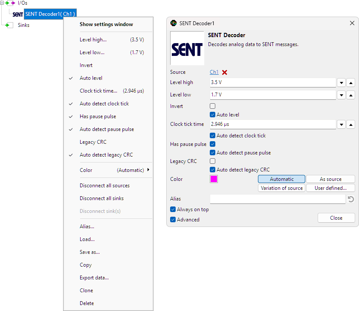
Task: Select Clone in context menu
Action: pos(108,291)
